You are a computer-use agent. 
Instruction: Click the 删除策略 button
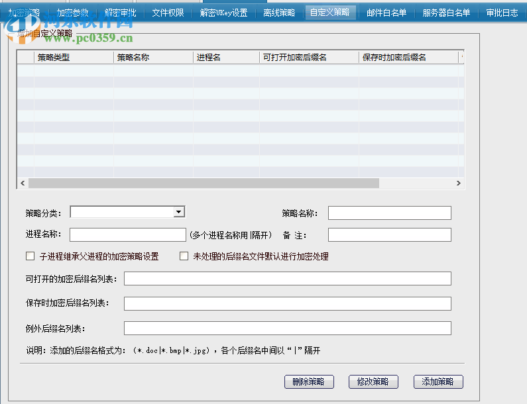pyautogui.click(x=309, y=382)
